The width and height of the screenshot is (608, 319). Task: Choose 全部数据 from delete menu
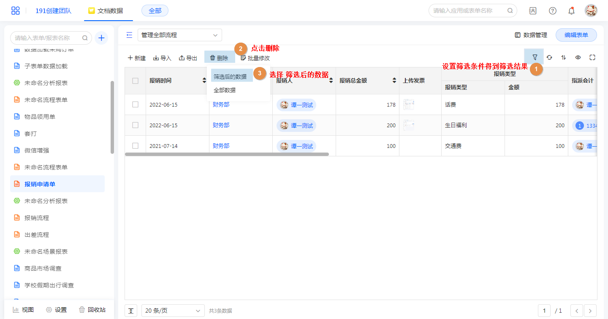(225, 90)
